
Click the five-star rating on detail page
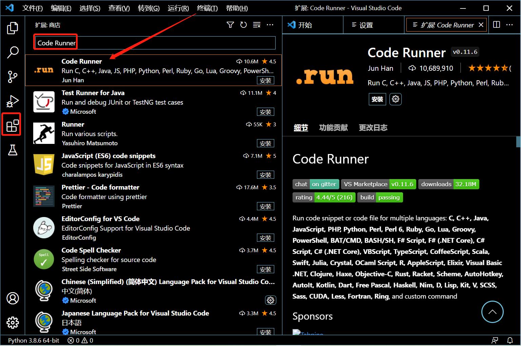[x=488, y=68]
